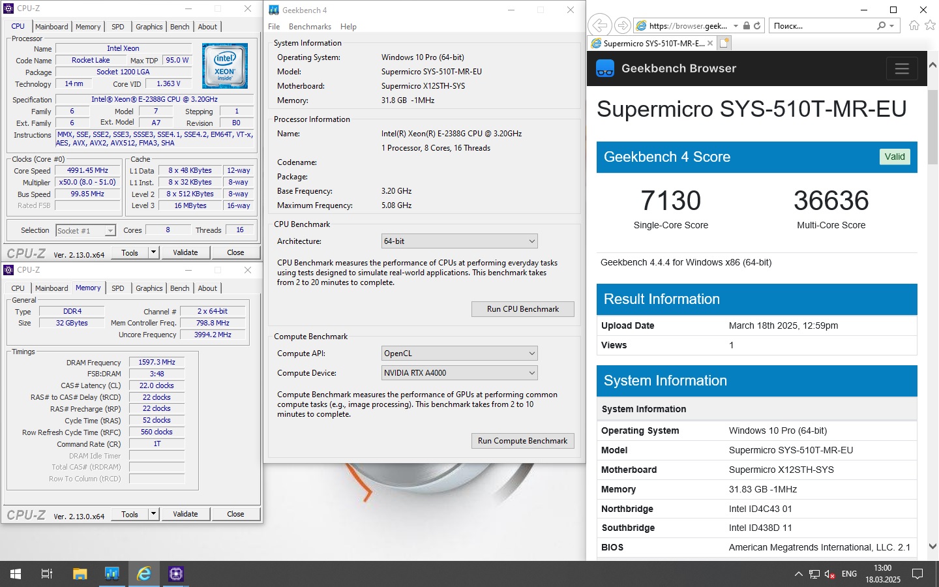Screen dimensions: 939x587
Task: Switch to the About tab in bottom CPU-Z
Action: (207, 288)
